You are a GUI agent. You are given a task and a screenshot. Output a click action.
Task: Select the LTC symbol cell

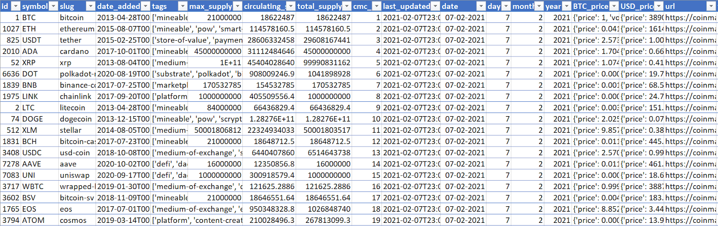click(x=39, y=108)
